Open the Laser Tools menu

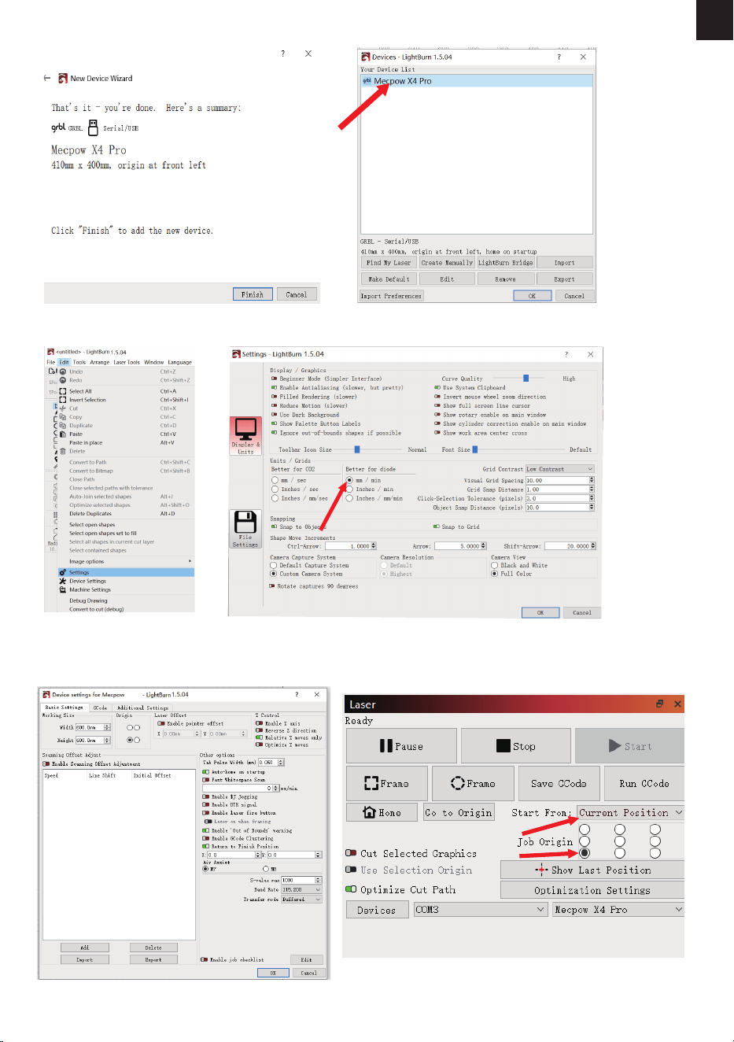click(x=127, y=363)
